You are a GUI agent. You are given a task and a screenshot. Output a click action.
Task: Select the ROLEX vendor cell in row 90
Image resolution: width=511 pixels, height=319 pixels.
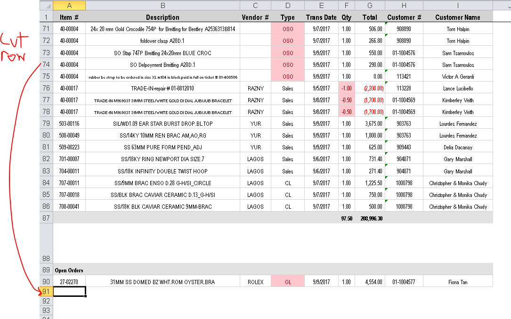click(x=255, y=281)
